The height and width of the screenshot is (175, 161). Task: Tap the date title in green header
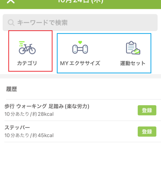tap(80, 1)
